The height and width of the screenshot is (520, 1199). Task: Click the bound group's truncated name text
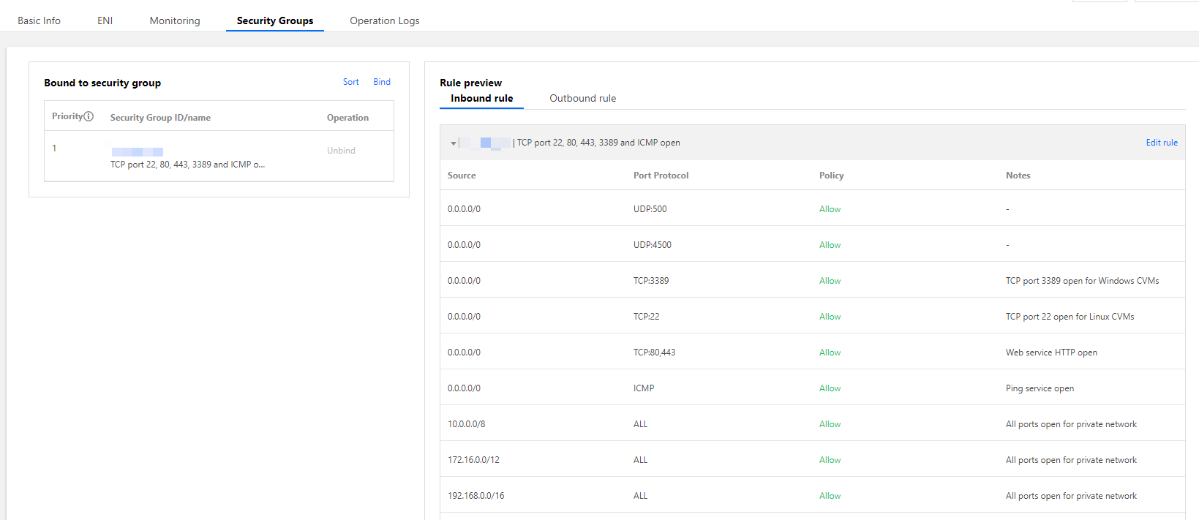coord(187,165)
